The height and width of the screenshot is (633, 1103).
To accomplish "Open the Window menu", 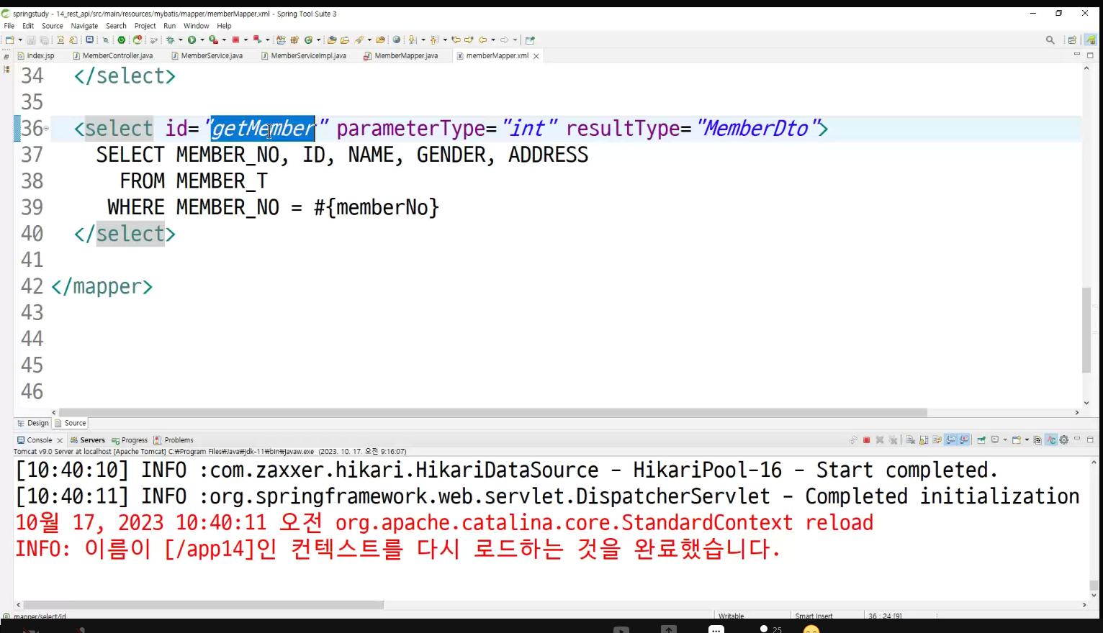I will 196,26.
